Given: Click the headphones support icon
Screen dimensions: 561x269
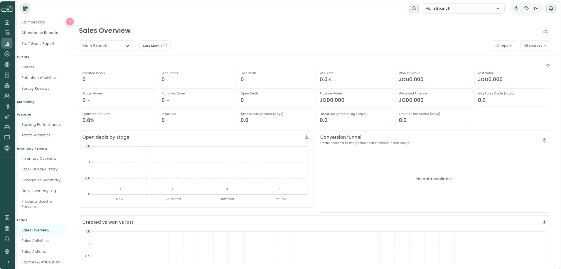Looking at the screenshot, I should (x=7, y=239).
